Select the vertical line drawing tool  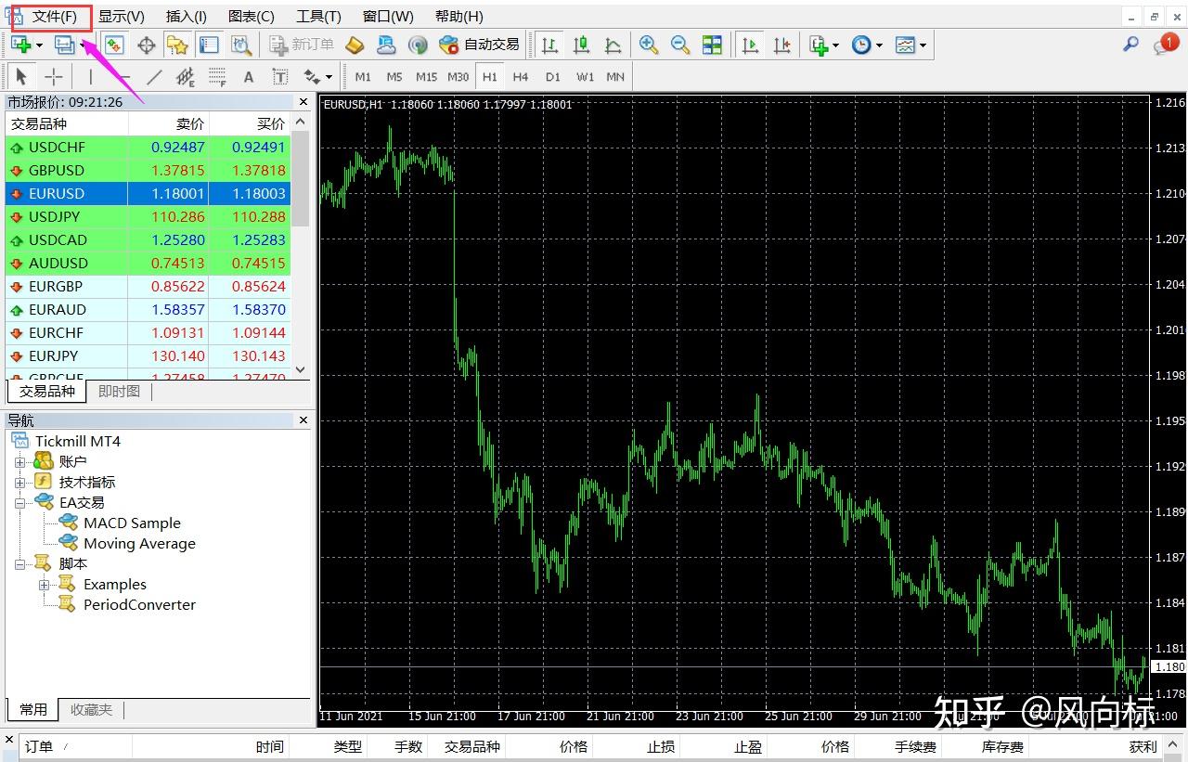coord(91,77)
